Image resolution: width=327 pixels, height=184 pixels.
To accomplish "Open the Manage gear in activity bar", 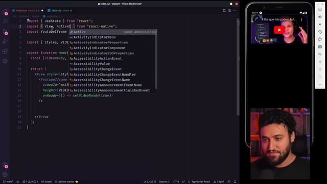I will click(x=5, y=174).
